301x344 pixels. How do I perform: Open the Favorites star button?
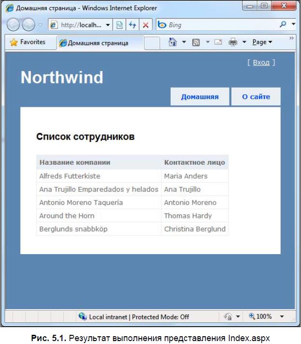click(28, 42)
